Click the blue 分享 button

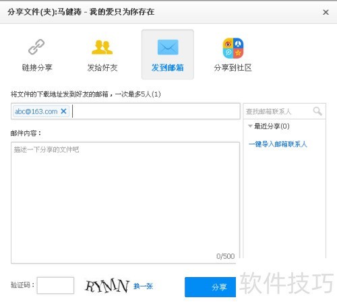pos(210,287)
